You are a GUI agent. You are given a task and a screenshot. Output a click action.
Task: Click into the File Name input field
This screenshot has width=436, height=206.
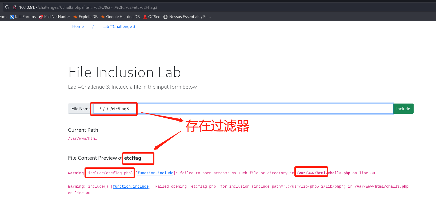[240, 109]
